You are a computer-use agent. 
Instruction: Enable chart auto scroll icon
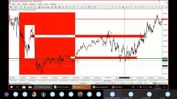tap(82, 7)
